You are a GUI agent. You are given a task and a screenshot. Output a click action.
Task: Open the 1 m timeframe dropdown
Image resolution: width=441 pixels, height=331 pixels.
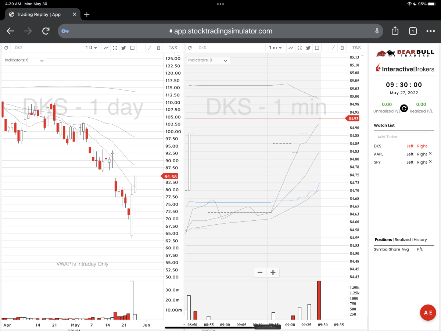coord(275,48)
